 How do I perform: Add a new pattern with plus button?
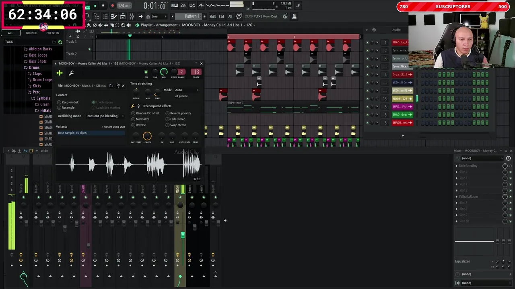(204, 16)
